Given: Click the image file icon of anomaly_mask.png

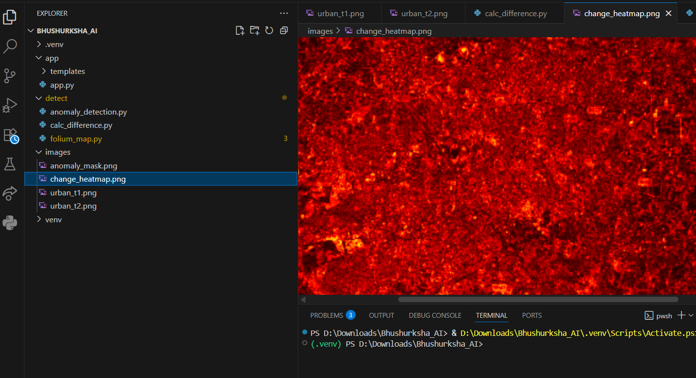Looking at the screenshot, I should tap(43, 165).
